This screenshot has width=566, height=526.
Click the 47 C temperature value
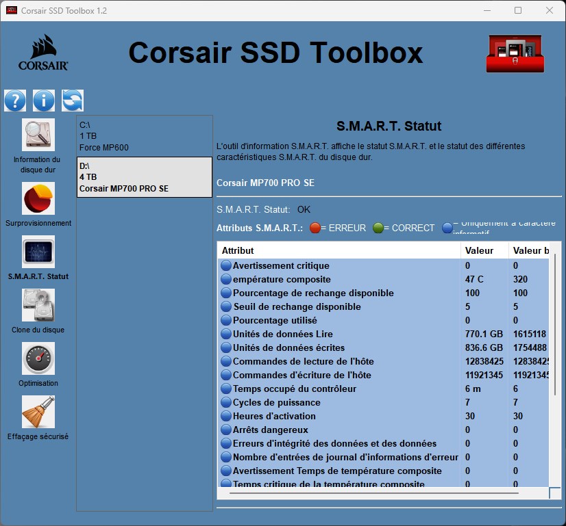point(474,279)
